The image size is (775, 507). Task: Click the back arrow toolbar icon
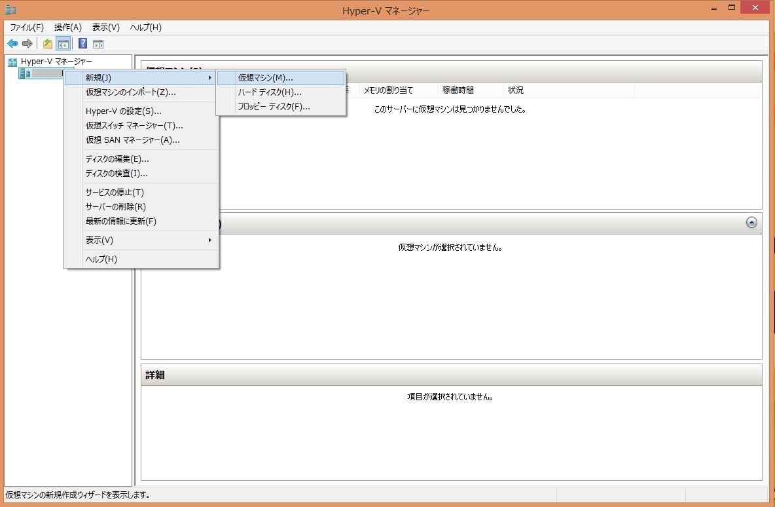point(12,44)
